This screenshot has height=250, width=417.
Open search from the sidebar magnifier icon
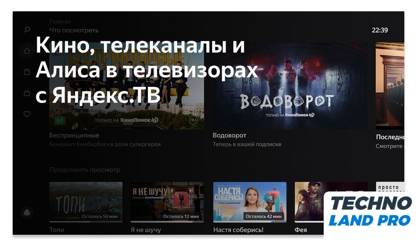[27, 30]
